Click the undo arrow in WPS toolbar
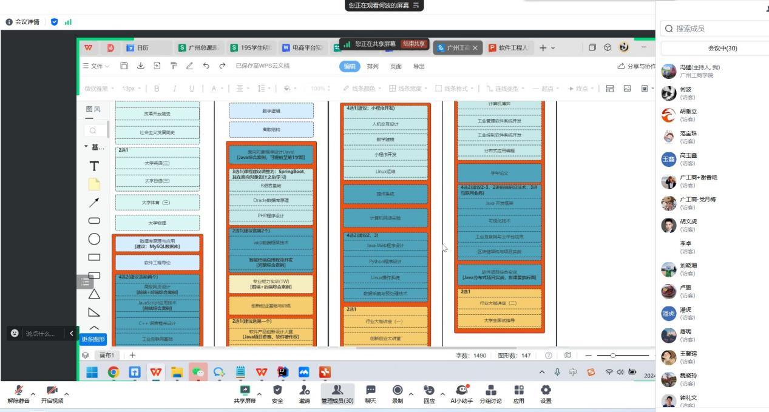Viewport: 769px width, 412px height. pos(206,66)
